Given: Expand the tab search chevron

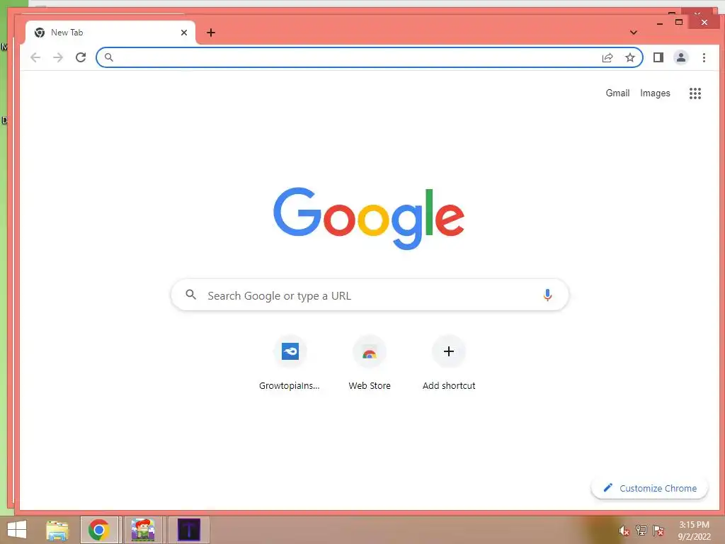Looking at the screenshot, I should coord(634,33).
